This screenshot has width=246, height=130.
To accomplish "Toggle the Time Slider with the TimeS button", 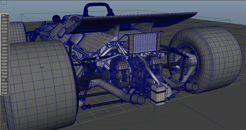I will pyautogui.click(x=4, y=90).
